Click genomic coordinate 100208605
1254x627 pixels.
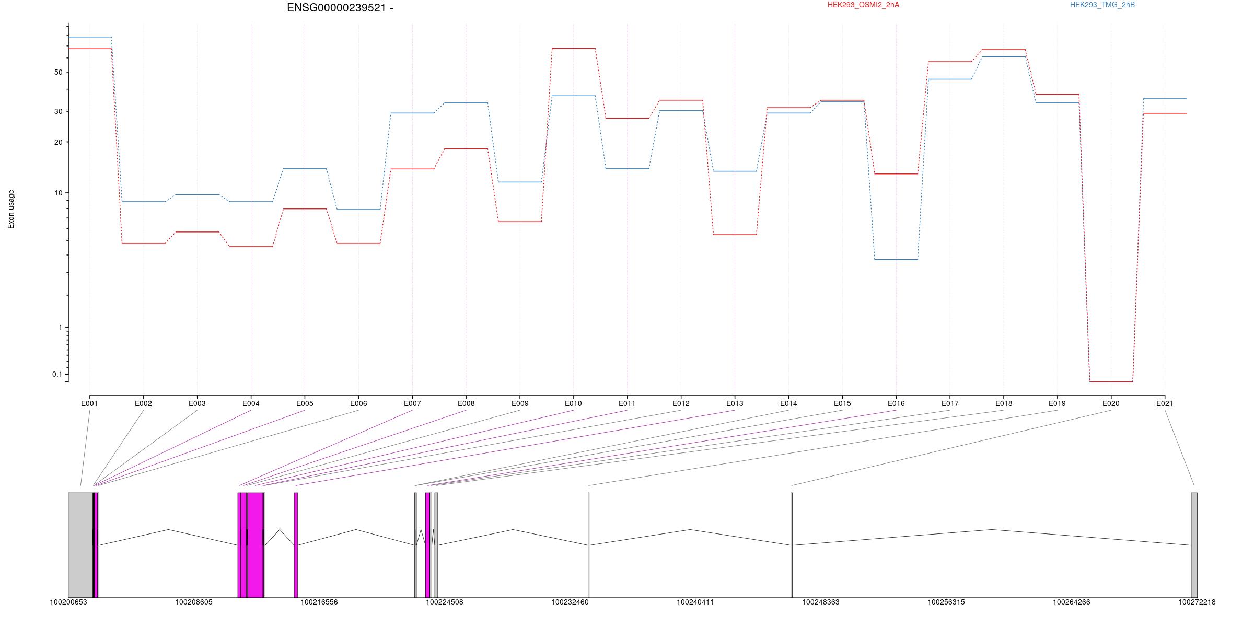click(x=194, y=602)
